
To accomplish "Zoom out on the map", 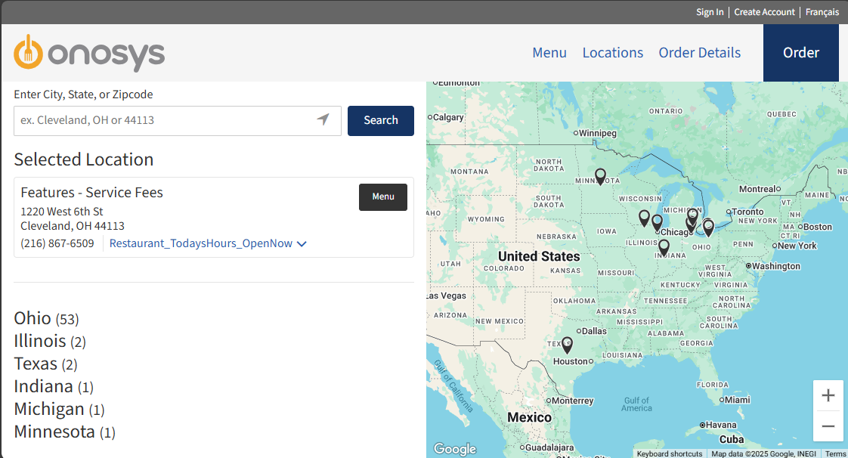I will [x=828, y=426].
